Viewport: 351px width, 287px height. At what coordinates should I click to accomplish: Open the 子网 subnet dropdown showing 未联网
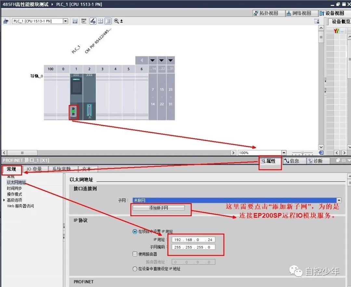(339, 200)
